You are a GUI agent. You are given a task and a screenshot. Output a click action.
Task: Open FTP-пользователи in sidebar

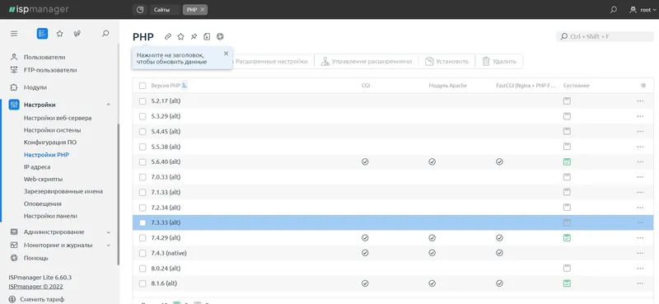coord(50,70)
